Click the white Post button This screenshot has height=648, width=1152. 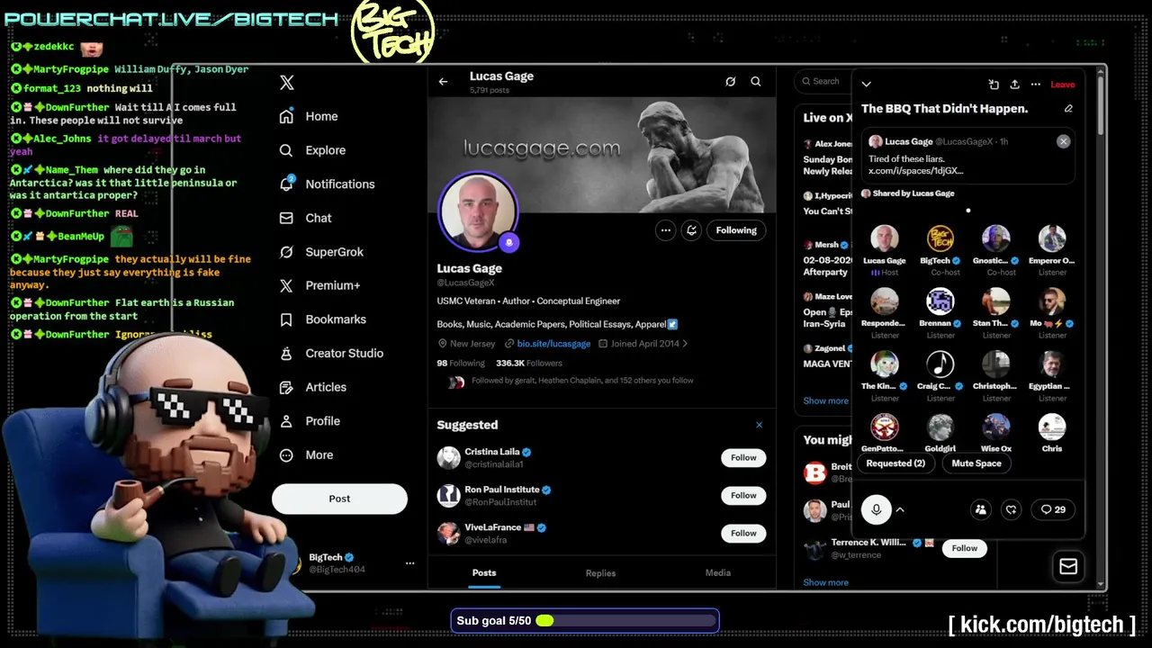(339, 499)
